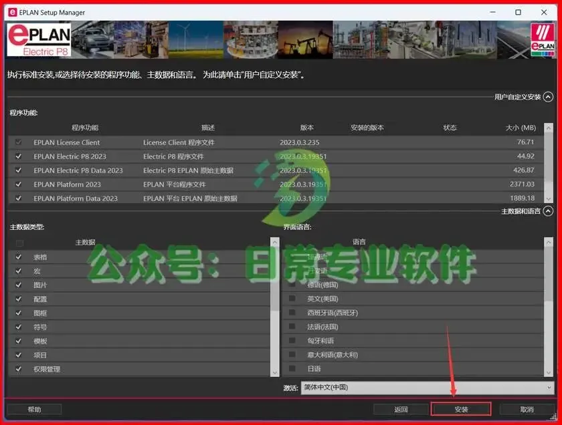
Task: Start installation with the 安装 button
Action: coord(461,409)
